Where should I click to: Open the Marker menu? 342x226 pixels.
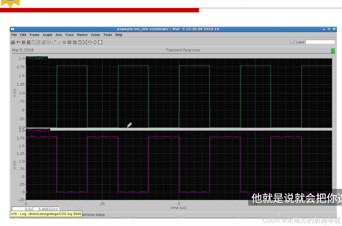point(82,35)
